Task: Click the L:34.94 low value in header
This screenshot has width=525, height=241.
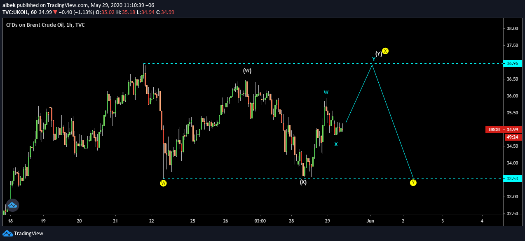Action: 145,12
